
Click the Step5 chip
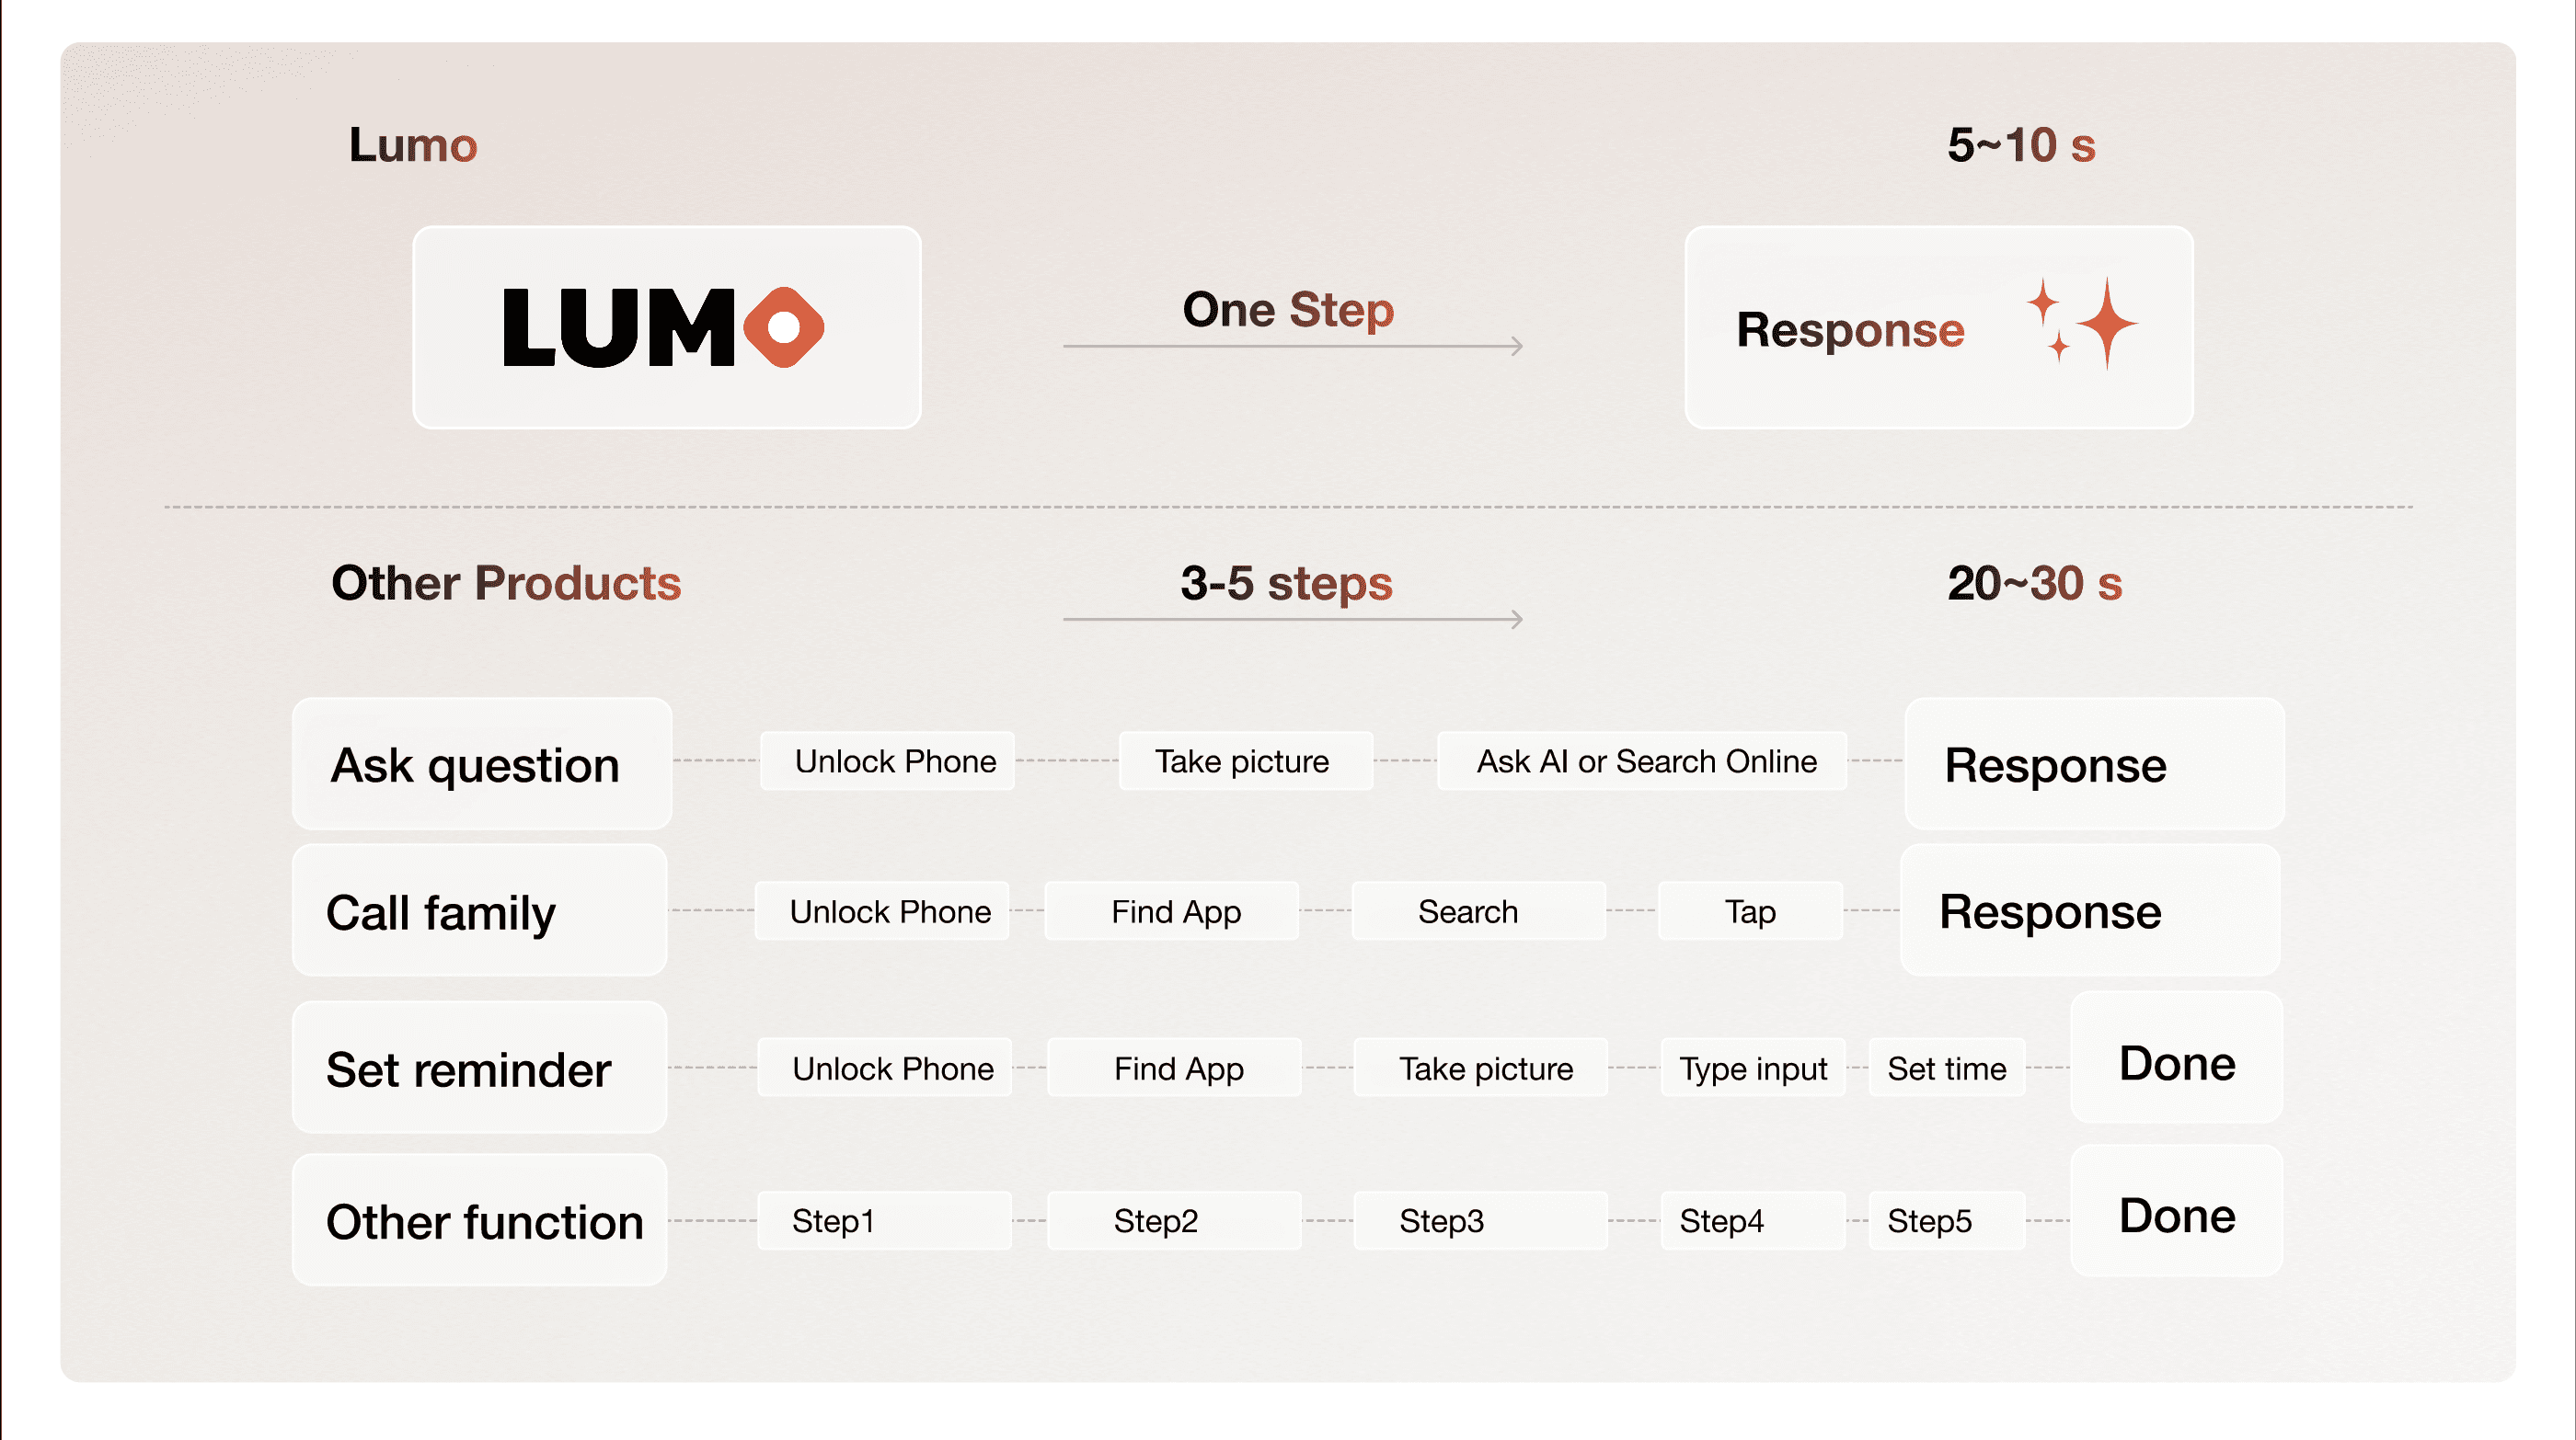[1946, 1220]
